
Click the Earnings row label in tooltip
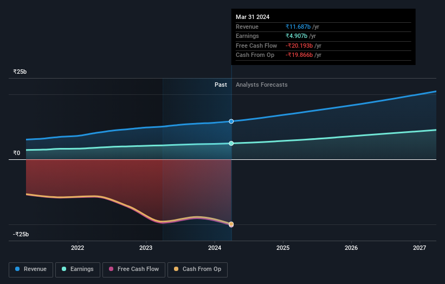(x=247, y=36)
